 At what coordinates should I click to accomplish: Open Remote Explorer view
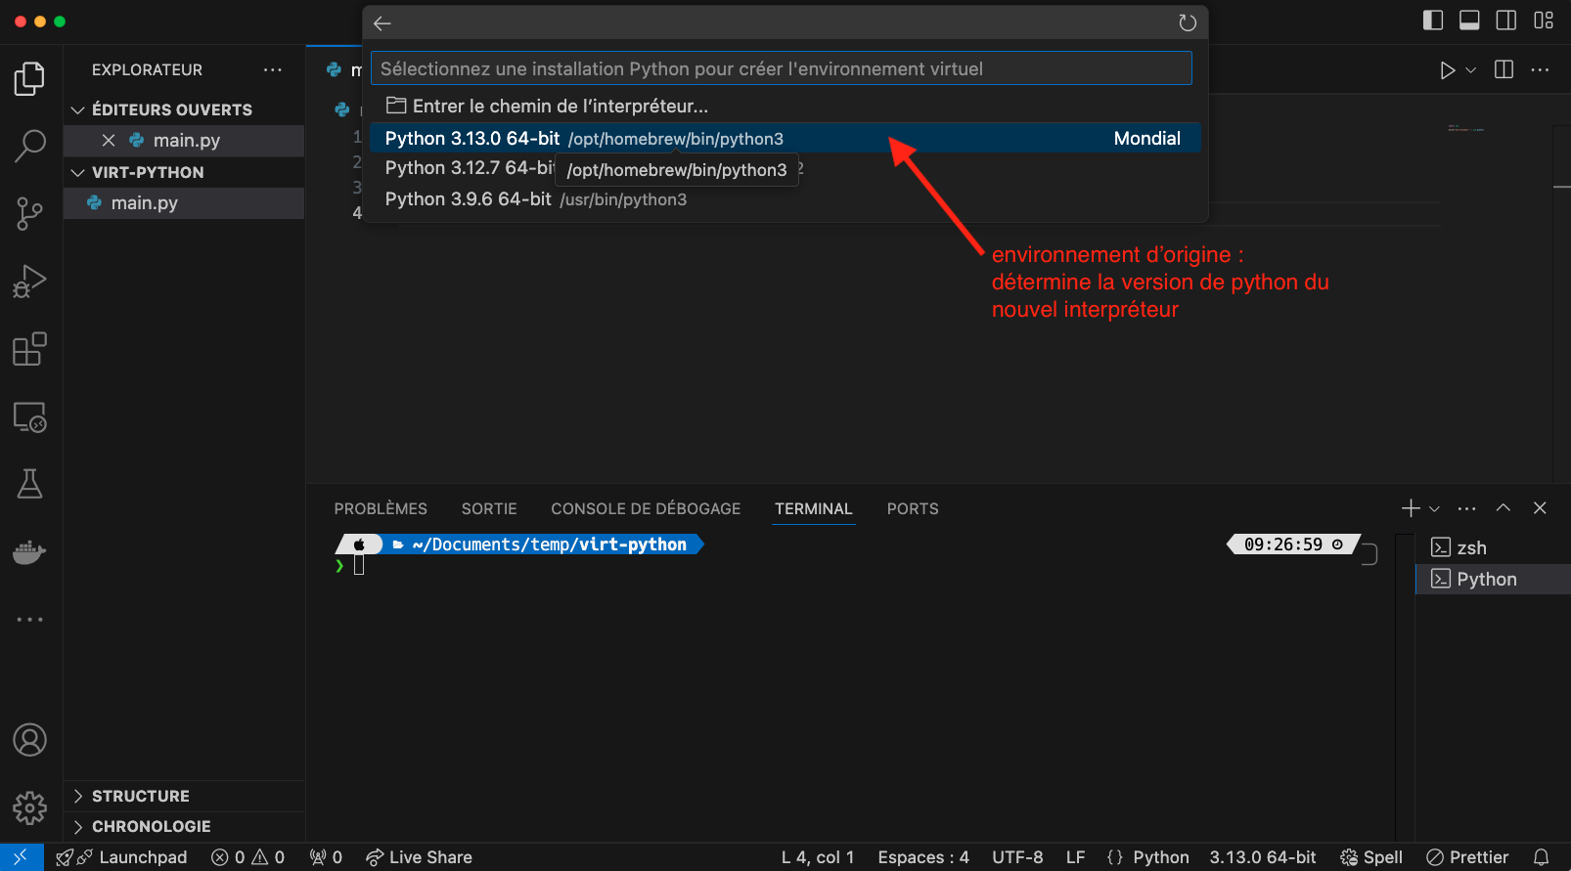29,417
